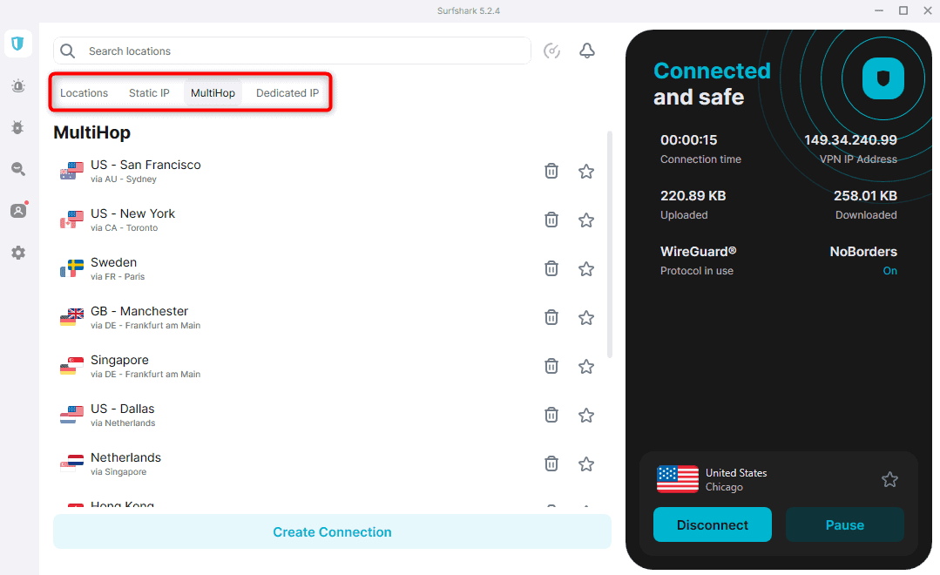Click the locations list scrollbar
This screenshot has width=940, height=575.
click(610, 245)
